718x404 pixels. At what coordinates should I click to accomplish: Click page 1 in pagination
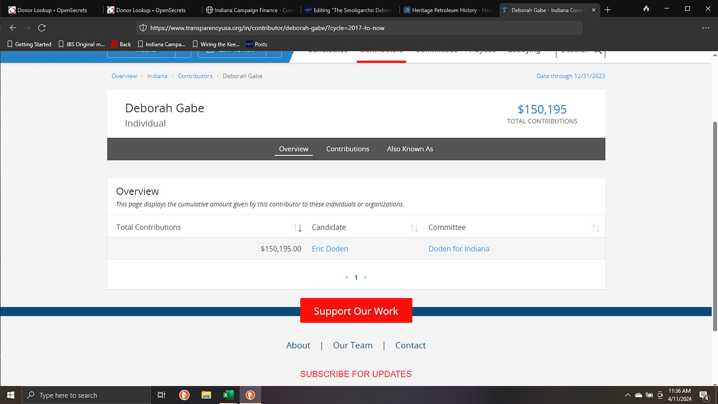tap(356, 278)
